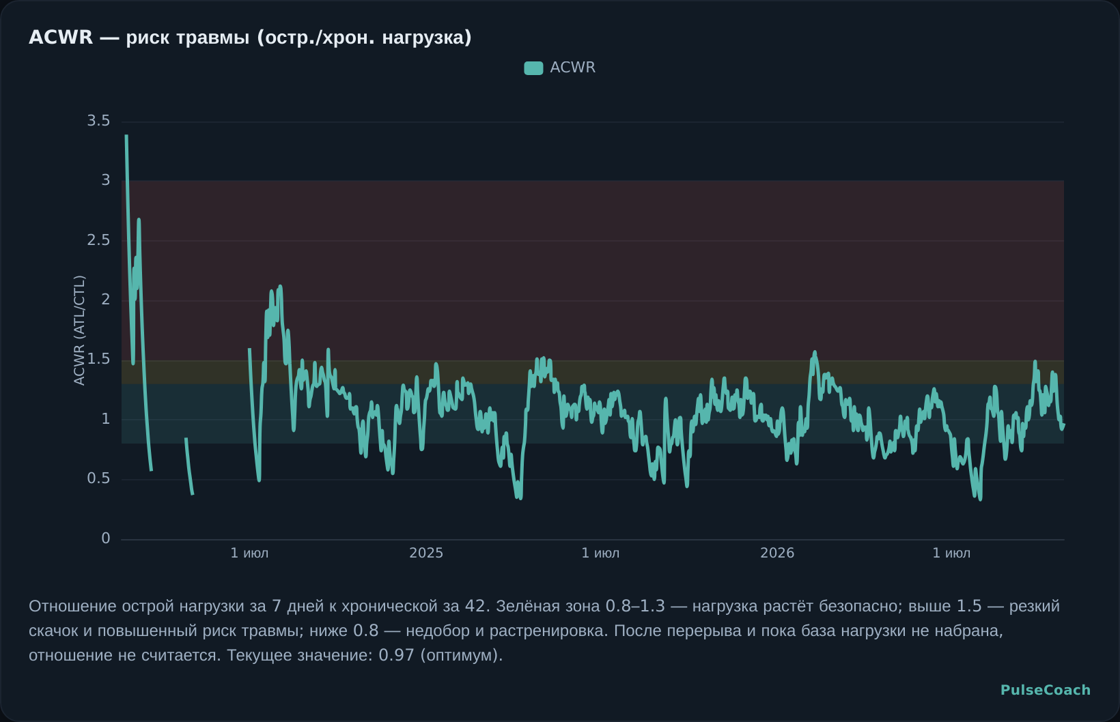Select the 2.5 y-axis tick label
1120x722 pixels.
coord(98,240)
